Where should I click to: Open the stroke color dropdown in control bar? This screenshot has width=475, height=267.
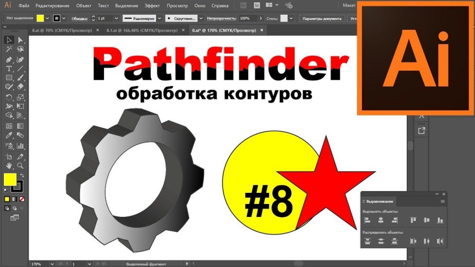pos(64,19)
